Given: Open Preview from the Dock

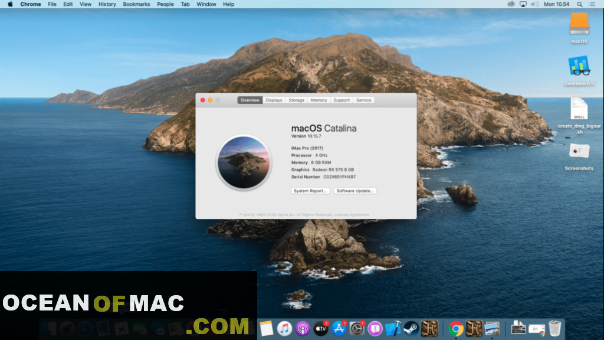Looking at the screenshot, I should point(492,329).
